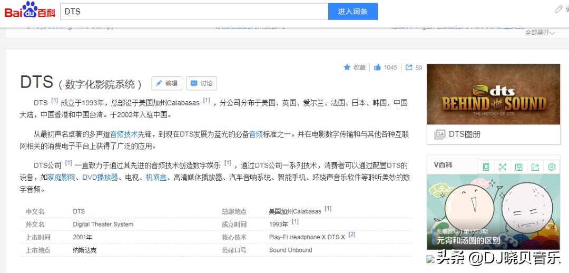Open the 家庭影院 link
The height and width of the screenshot is (273, 569).
61,178
